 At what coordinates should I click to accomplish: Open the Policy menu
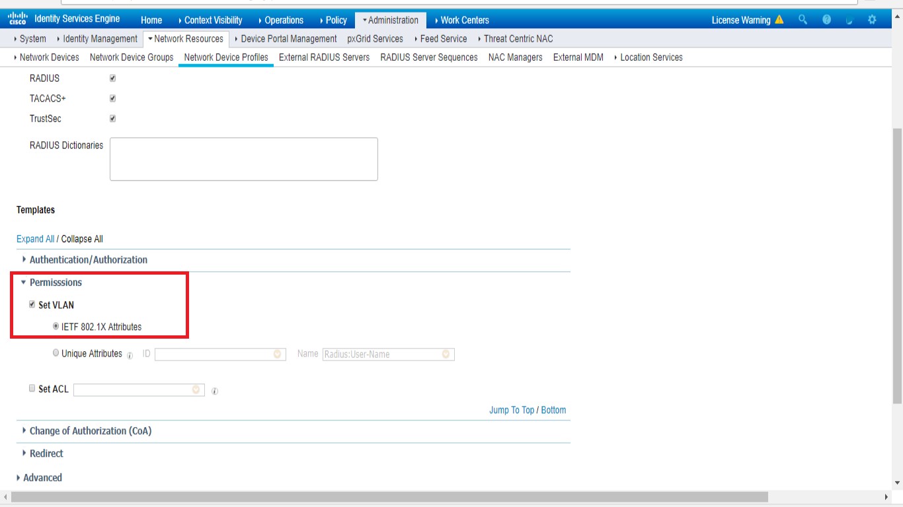[333, 20]
